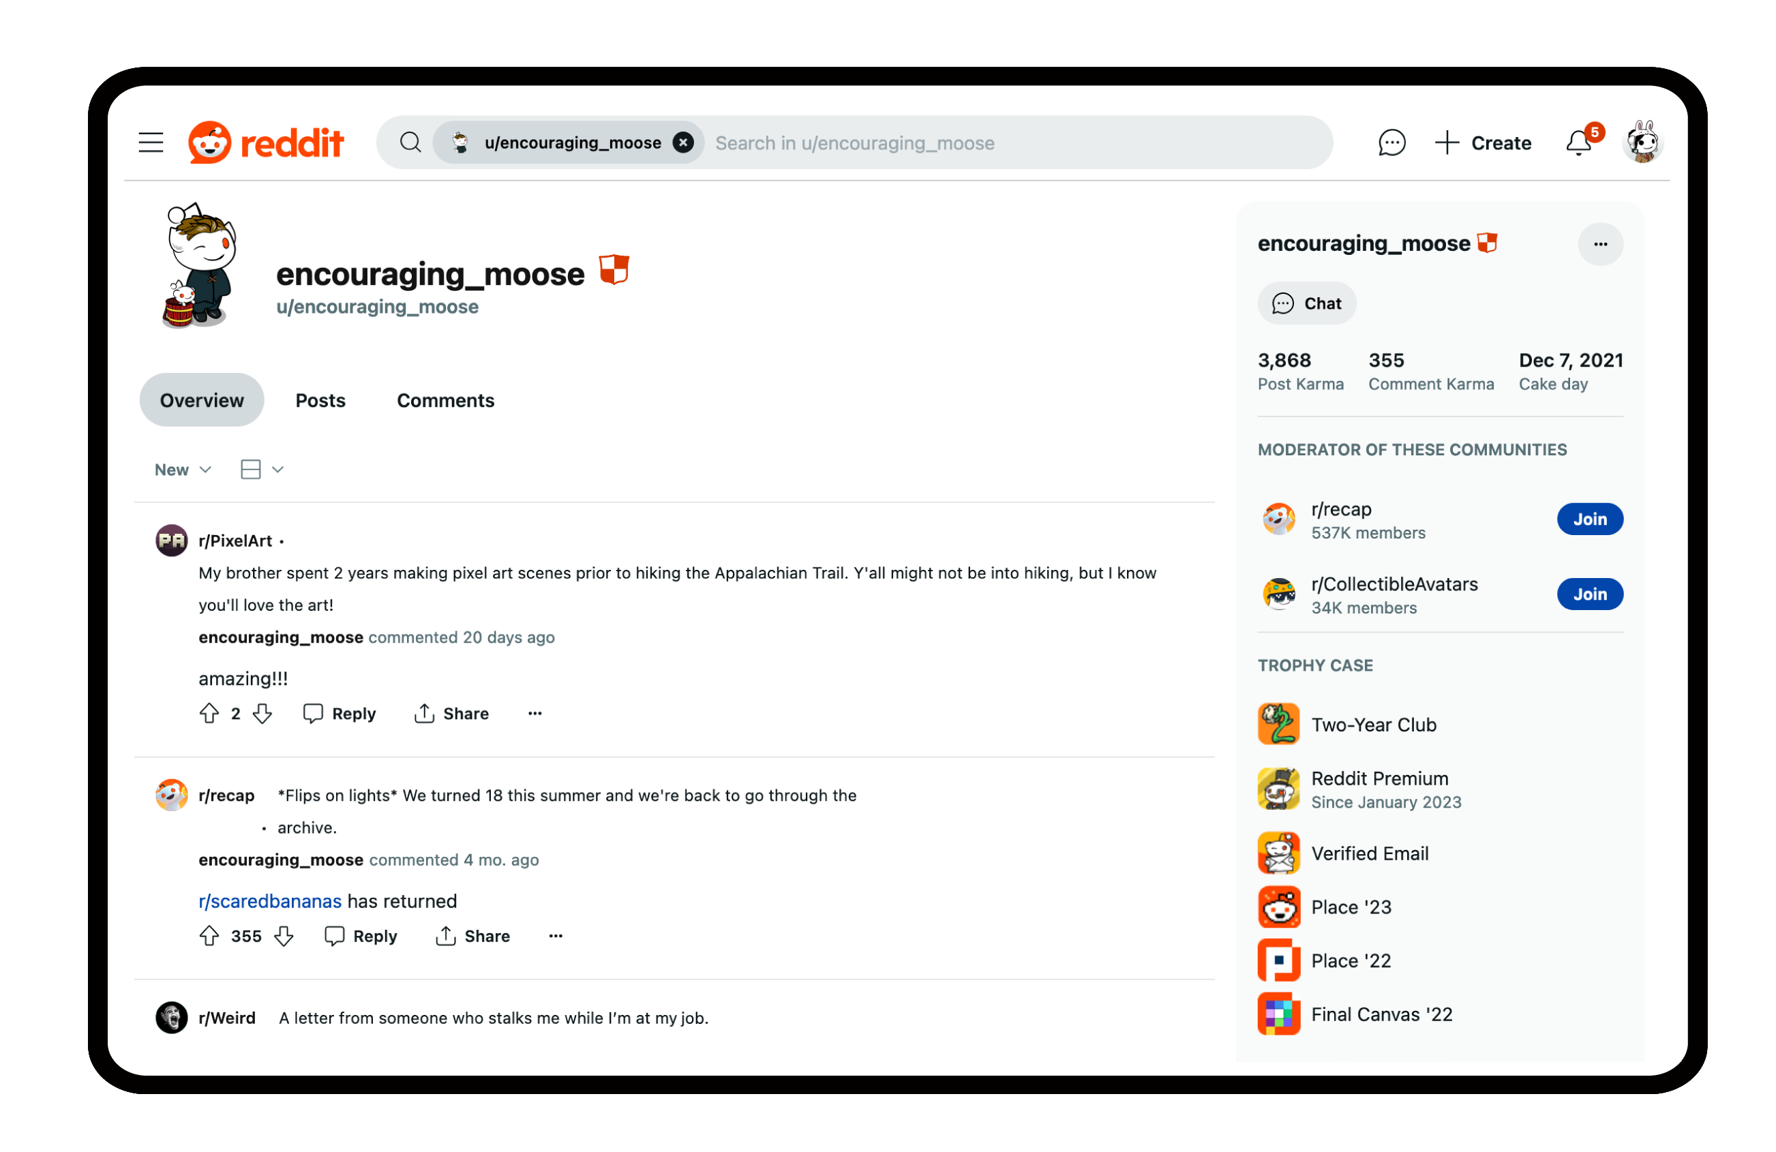Join the r/recap community
The width and height of the screenshot is (1776, 1152).
(x=1589, y=519)
